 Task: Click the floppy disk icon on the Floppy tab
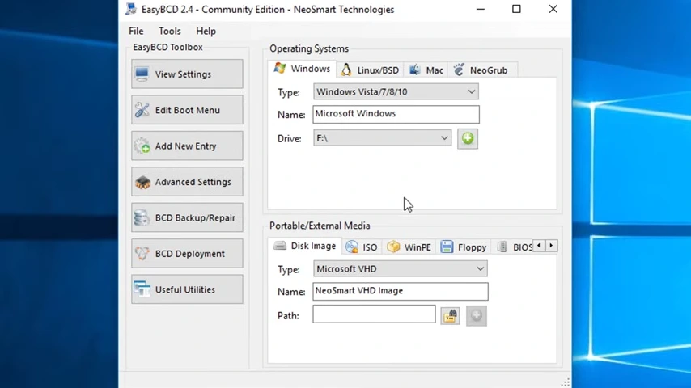click(447, 247)
